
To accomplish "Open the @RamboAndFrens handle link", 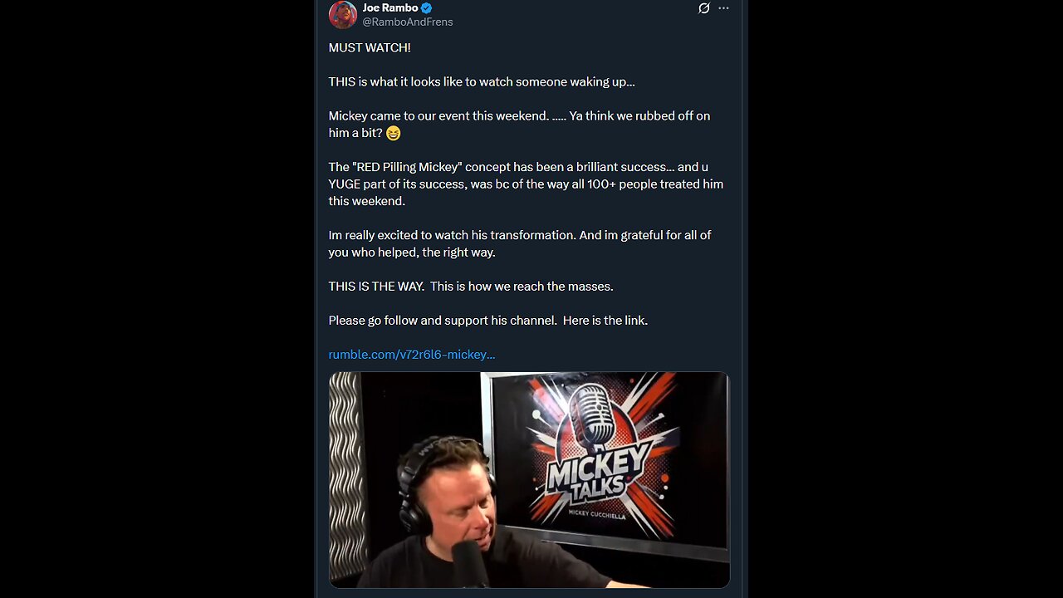I will [x=408, y=22].
